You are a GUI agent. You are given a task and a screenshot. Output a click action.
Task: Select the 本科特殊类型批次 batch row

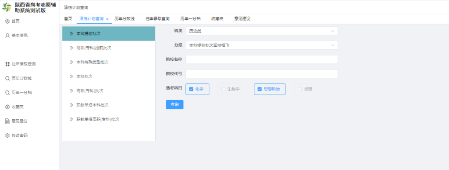point(109,62)
